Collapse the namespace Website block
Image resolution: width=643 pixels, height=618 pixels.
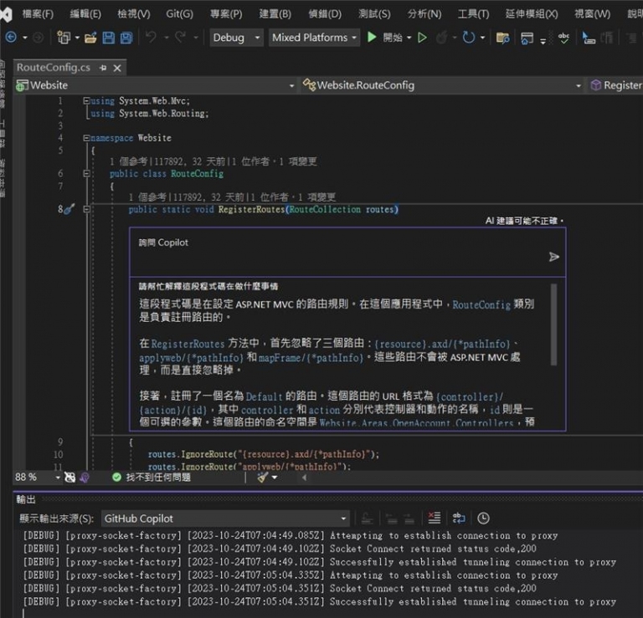click(x=86, y=138)
